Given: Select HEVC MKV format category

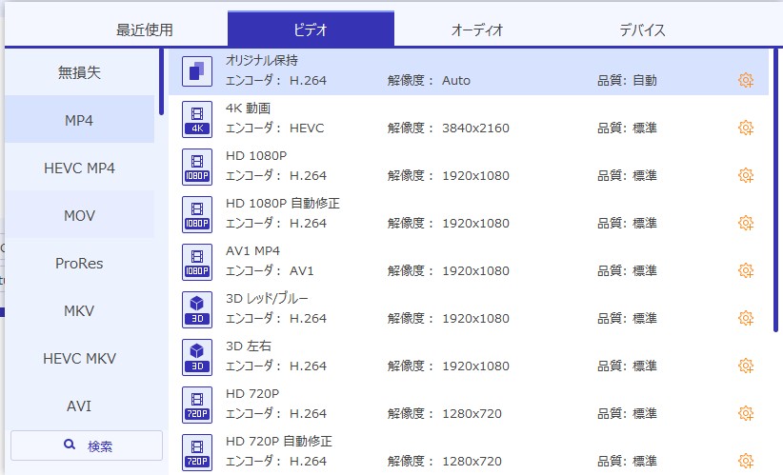Looking at the screenshot, I should pyautogui.click(x=79, y=358).
